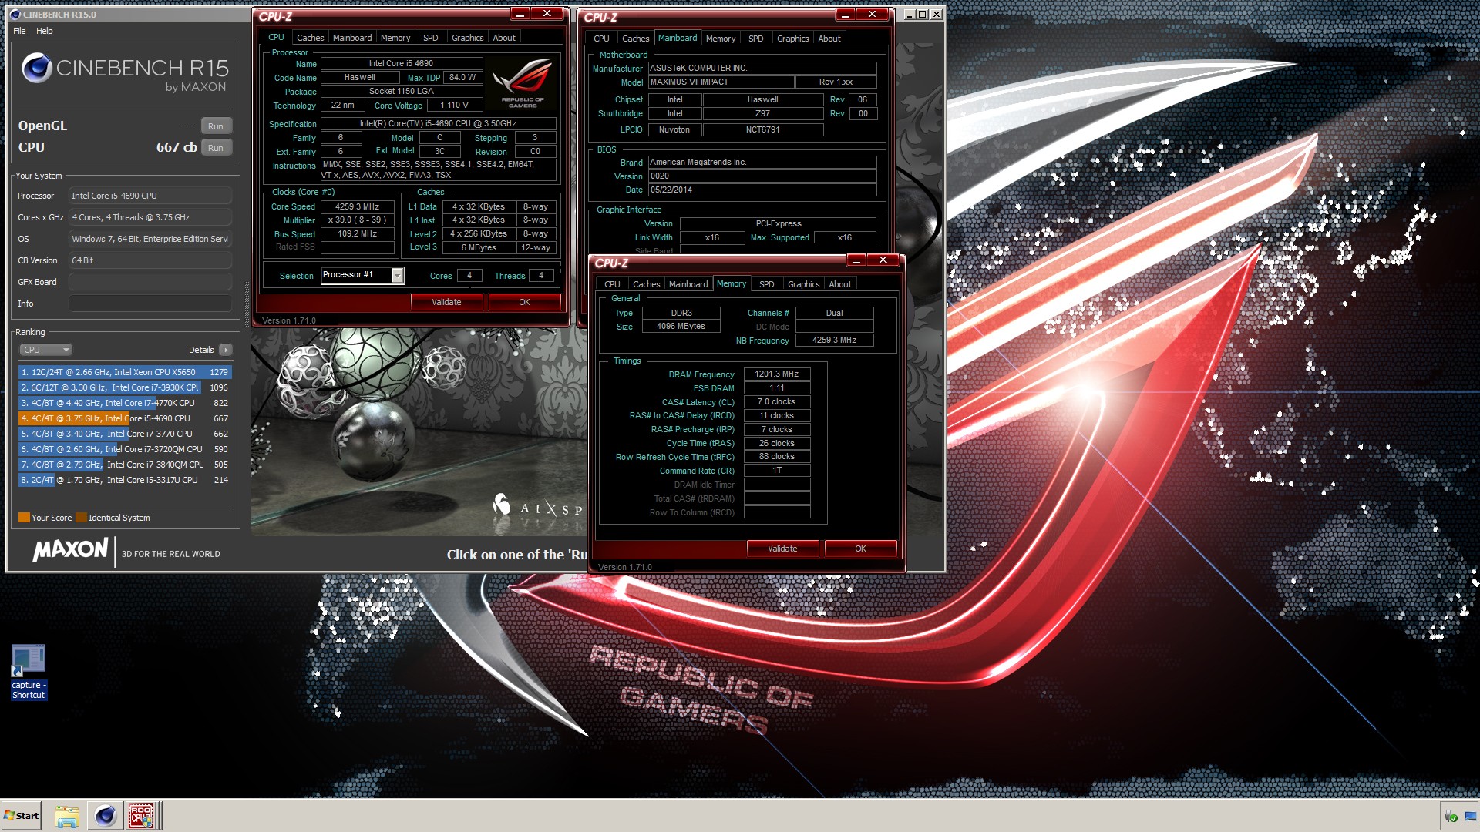Select ranking row Intel Core i7-4770K
The height and width of the screenshot is (832, 1480).
(125, 403)
